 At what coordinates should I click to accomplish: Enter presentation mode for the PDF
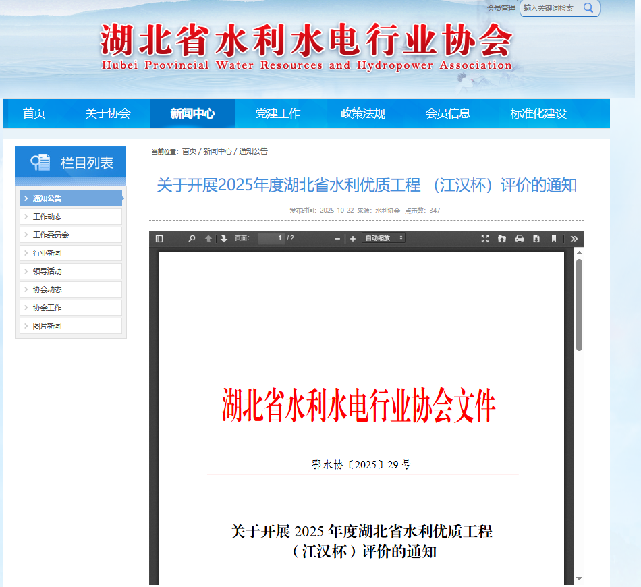[x=485, y=238]
